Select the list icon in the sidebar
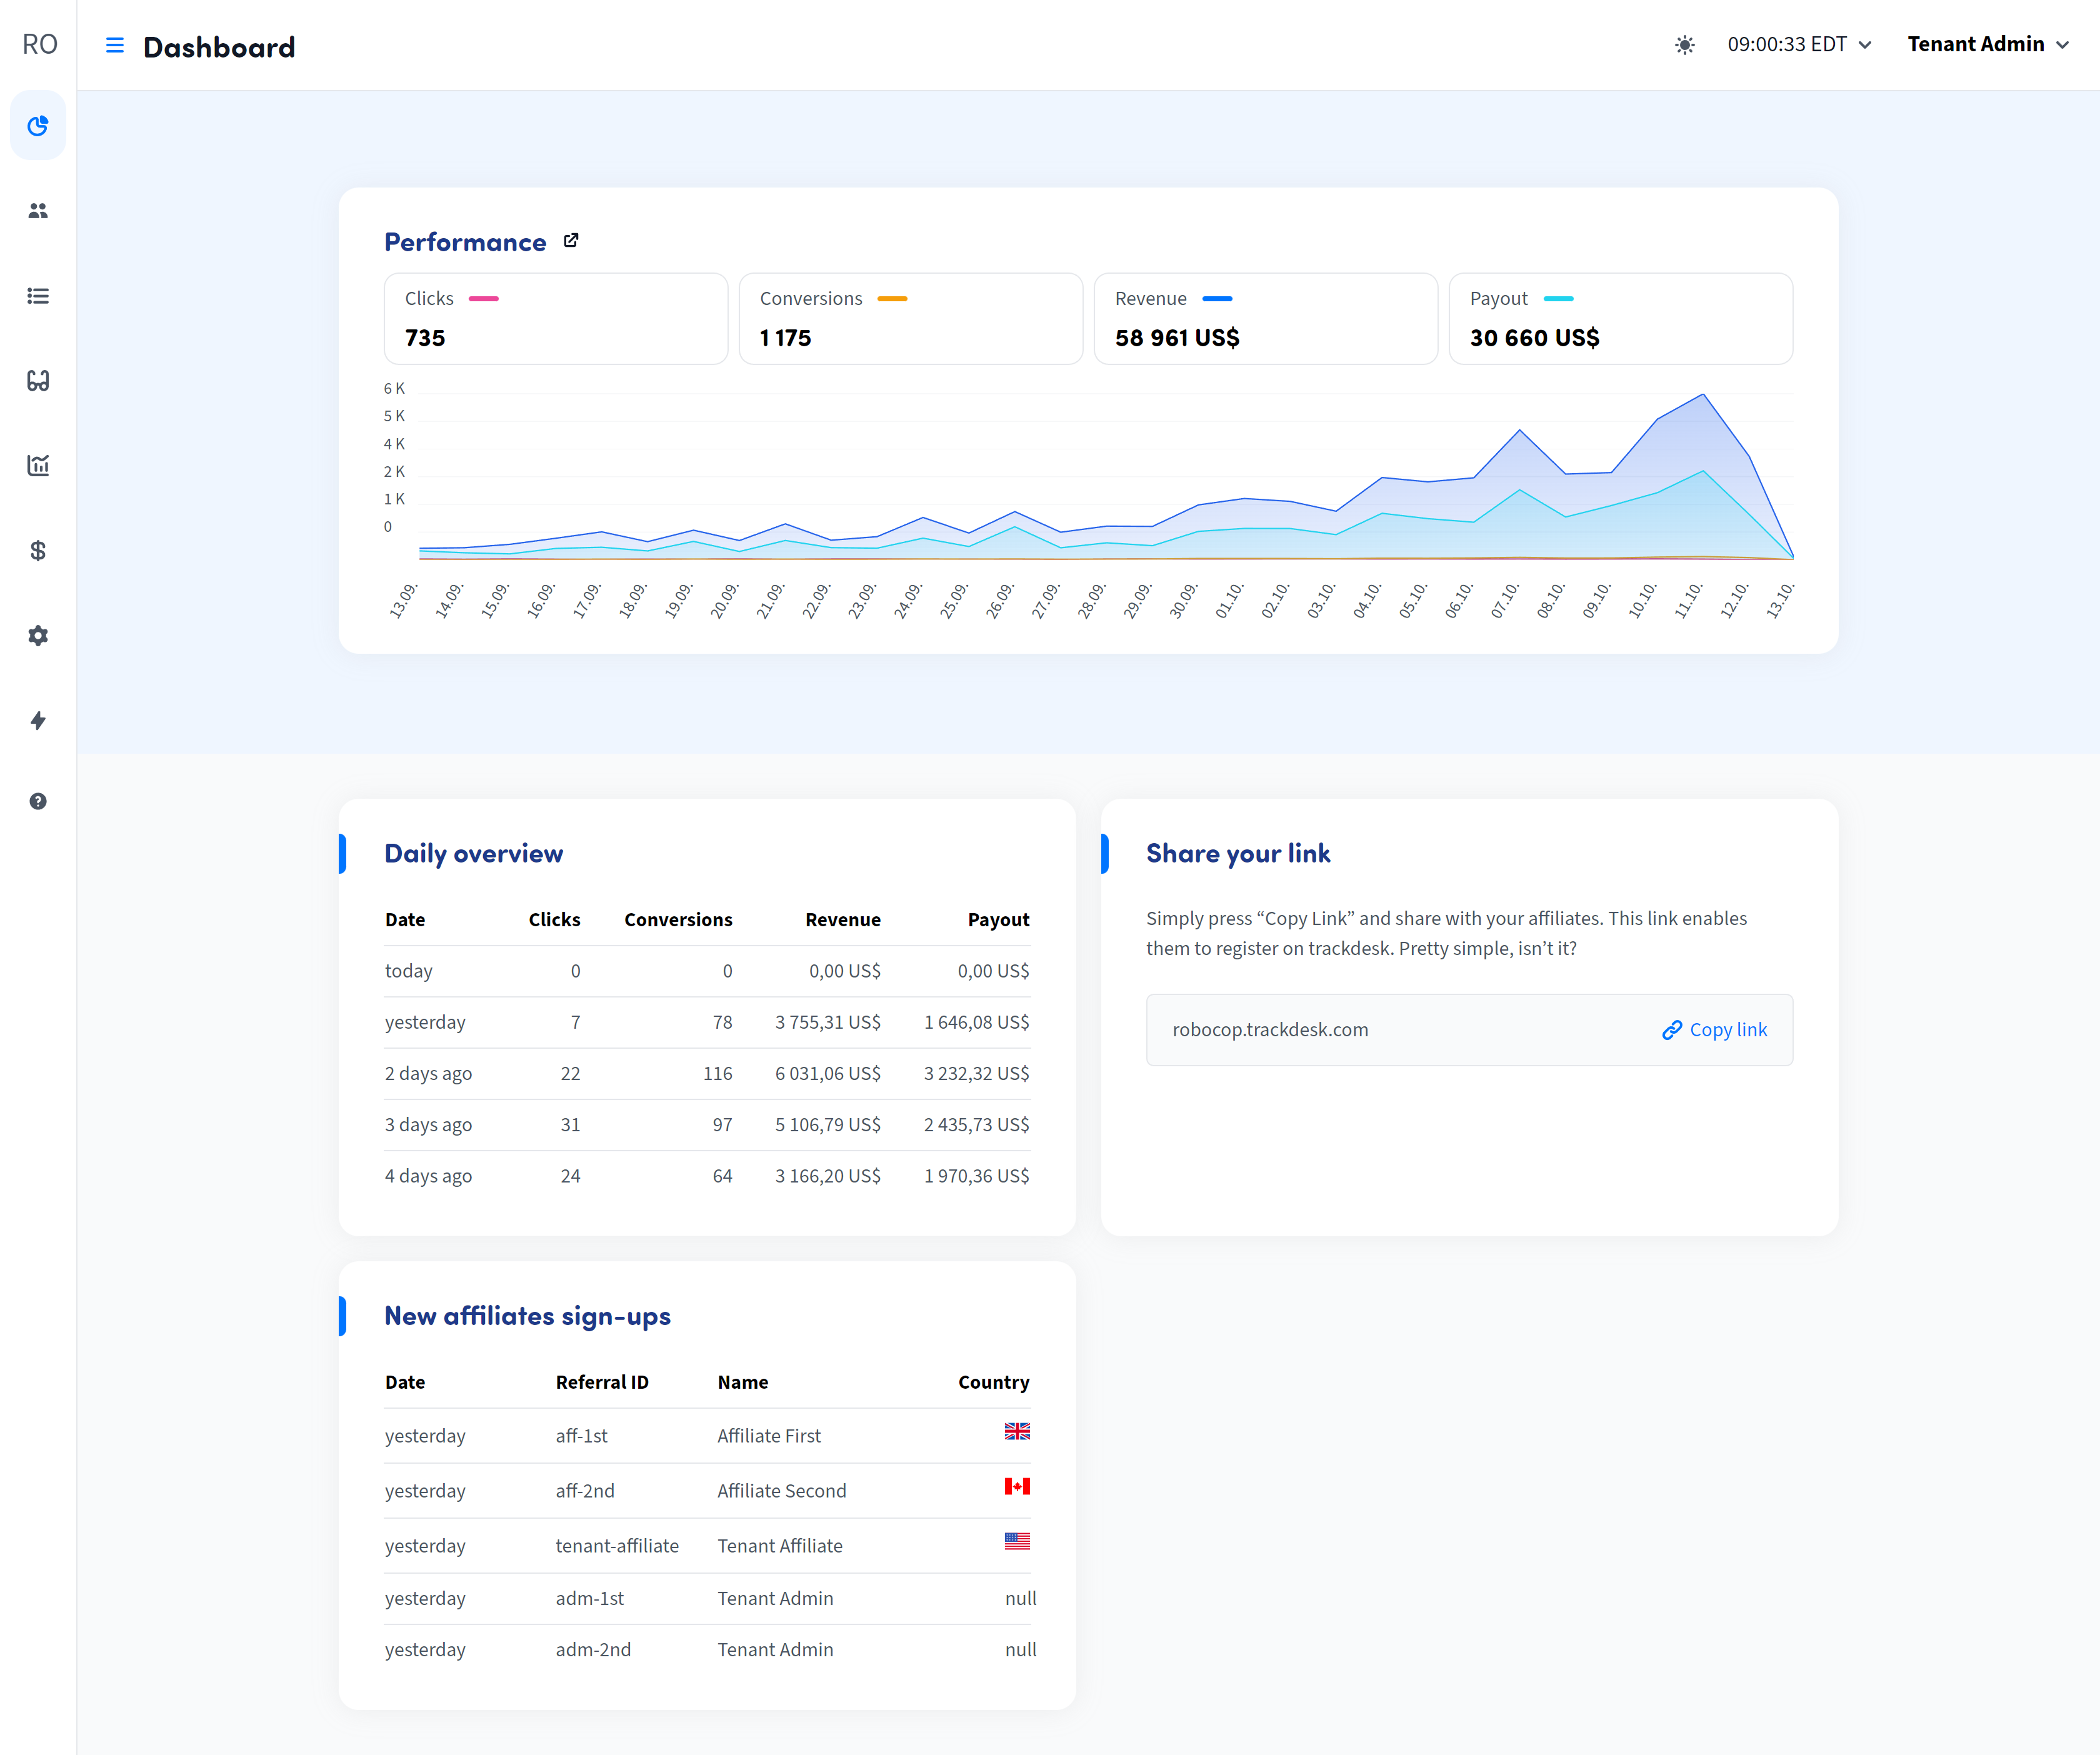Image resolution: width=2100 pixels, height=1755 pixels. point(37,295)
